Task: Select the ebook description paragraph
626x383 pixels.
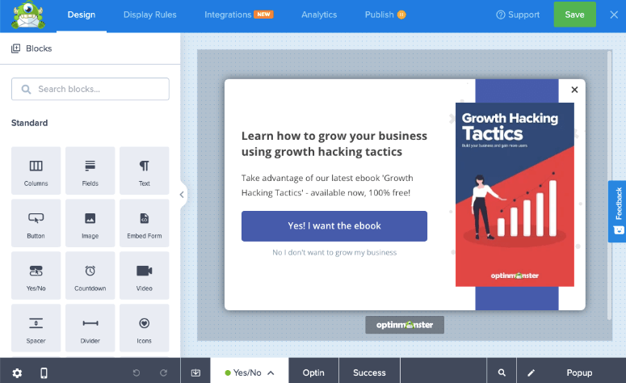Action: [327, 185]
